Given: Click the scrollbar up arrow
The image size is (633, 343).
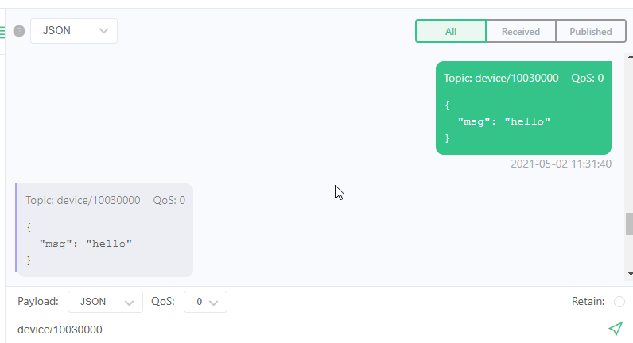Looking at the screenshot, I should 630,57.
